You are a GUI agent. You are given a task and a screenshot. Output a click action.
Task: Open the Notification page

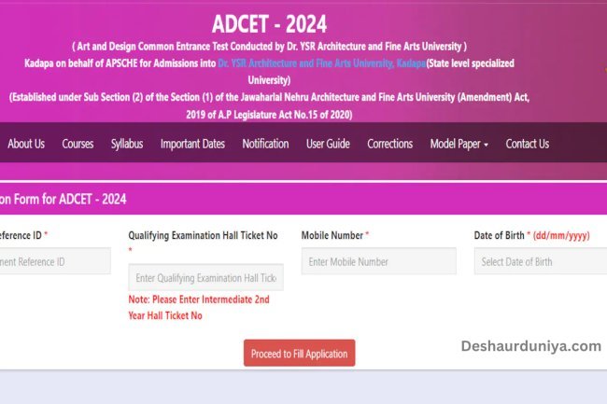(265, 144)
